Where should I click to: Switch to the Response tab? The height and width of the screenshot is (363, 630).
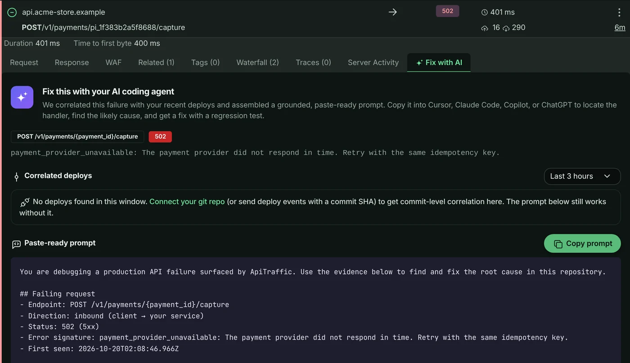pos(72,63)
